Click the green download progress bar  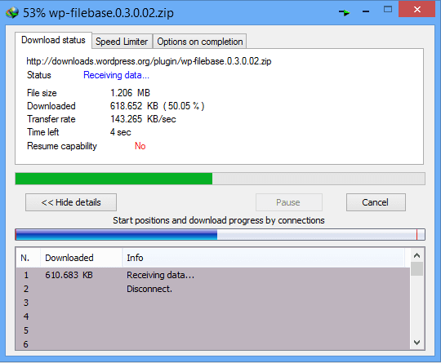click(220, 179)
